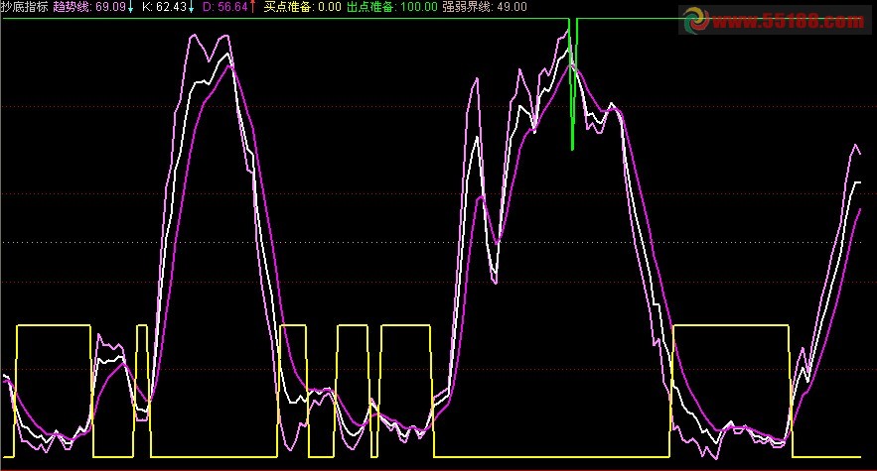
Task: Click the 买点准备: 0.00 label
Action: tap(302, 7)
